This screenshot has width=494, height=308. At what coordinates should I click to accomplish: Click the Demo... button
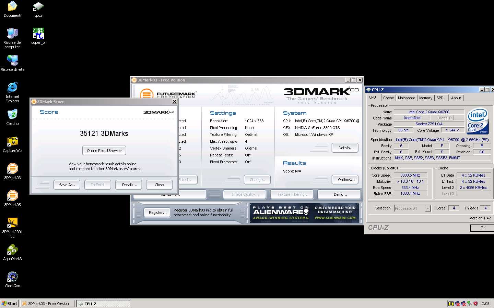[339, 194]
